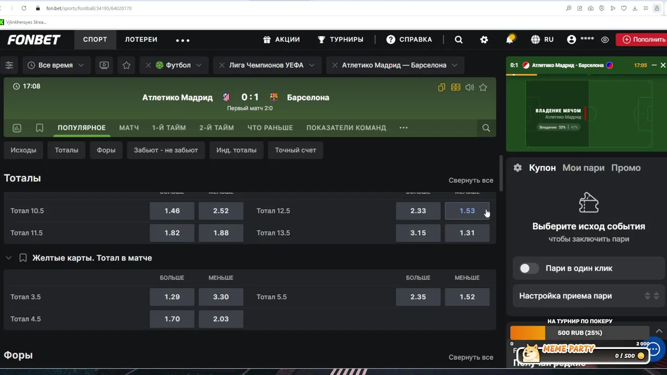Switch to ЧТО РАНЬШЕ tab
The height and width of the screenshot is (375, 667).
coord(270,128)
